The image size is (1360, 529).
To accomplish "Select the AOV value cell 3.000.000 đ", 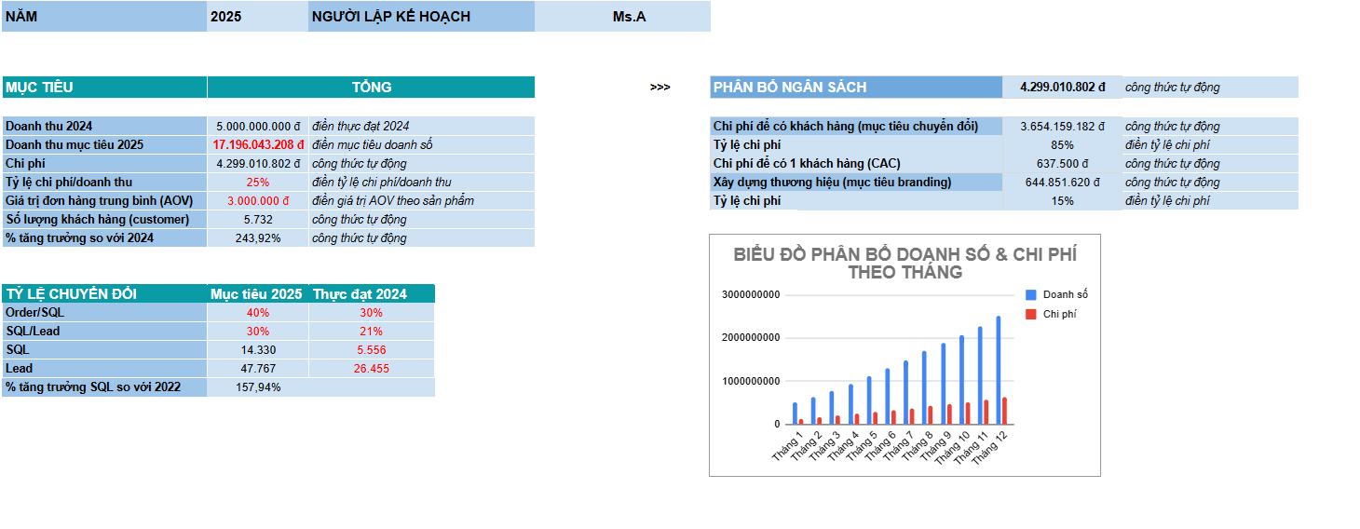I will click(x=258, y=201).
